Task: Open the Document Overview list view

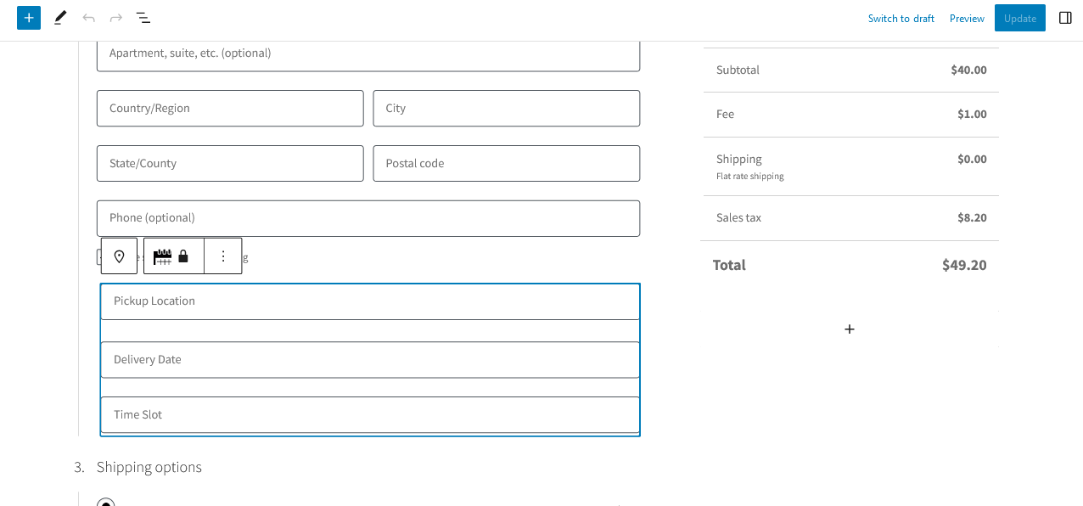Action: (x=143, y=18)
